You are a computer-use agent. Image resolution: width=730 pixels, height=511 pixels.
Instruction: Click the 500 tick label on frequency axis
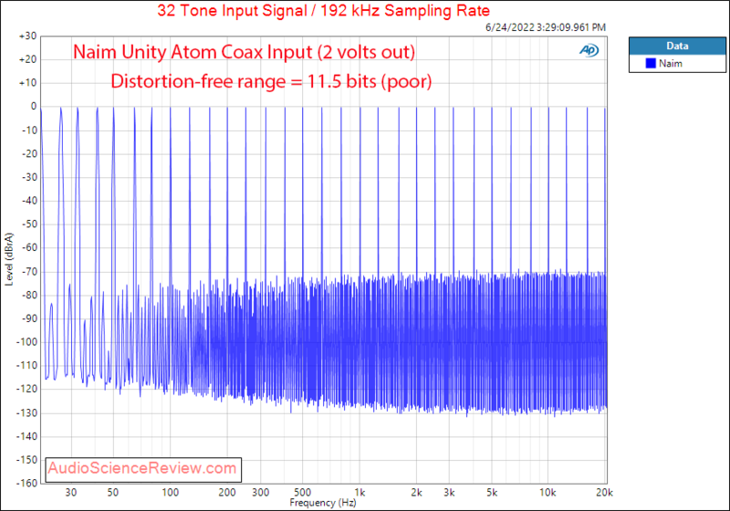point(302,493)
